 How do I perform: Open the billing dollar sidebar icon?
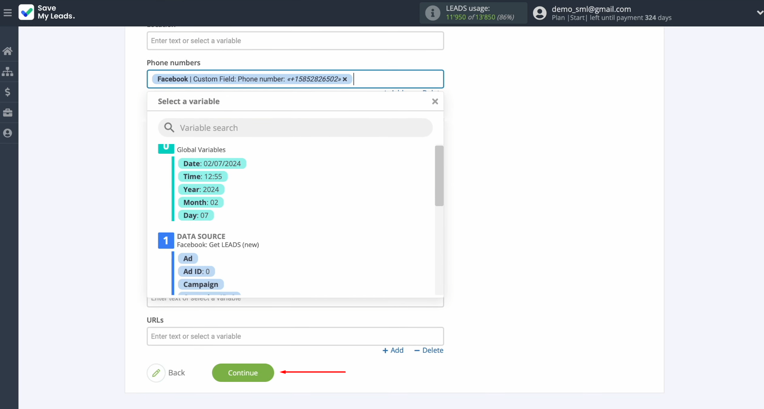pyautogui.click(x=8, y=92)
